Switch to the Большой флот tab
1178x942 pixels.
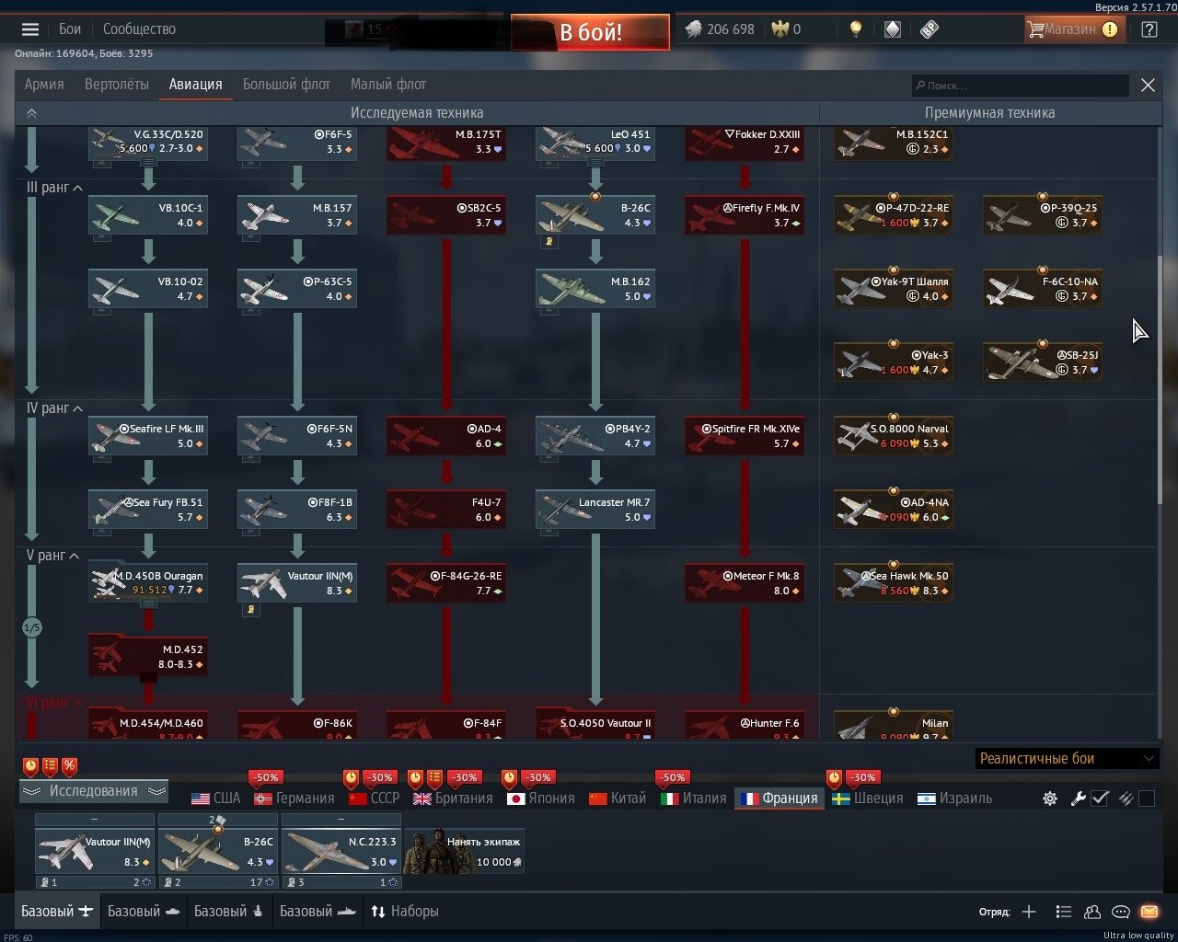(286, 85)
